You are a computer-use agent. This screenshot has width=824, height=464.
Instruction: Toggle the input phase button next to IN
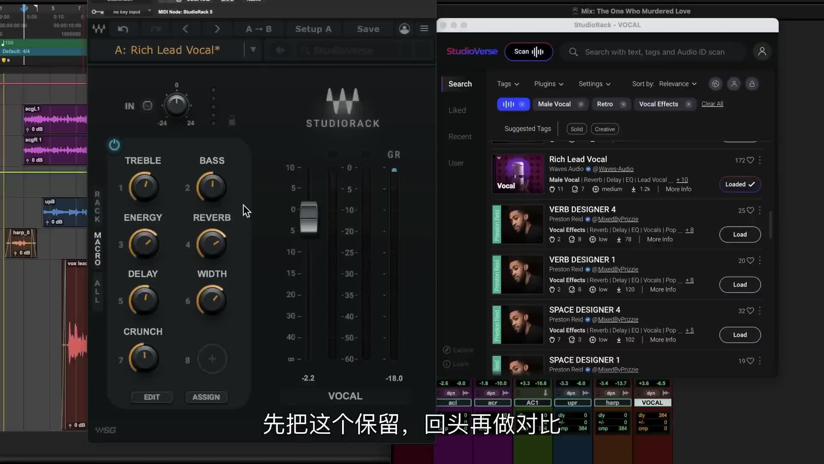[x=147, y=106]
